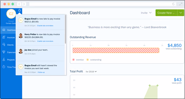Viewport: 185px width, 99px height.
Task: Click the overdue red legend swatch
Action: click(73, 60)
